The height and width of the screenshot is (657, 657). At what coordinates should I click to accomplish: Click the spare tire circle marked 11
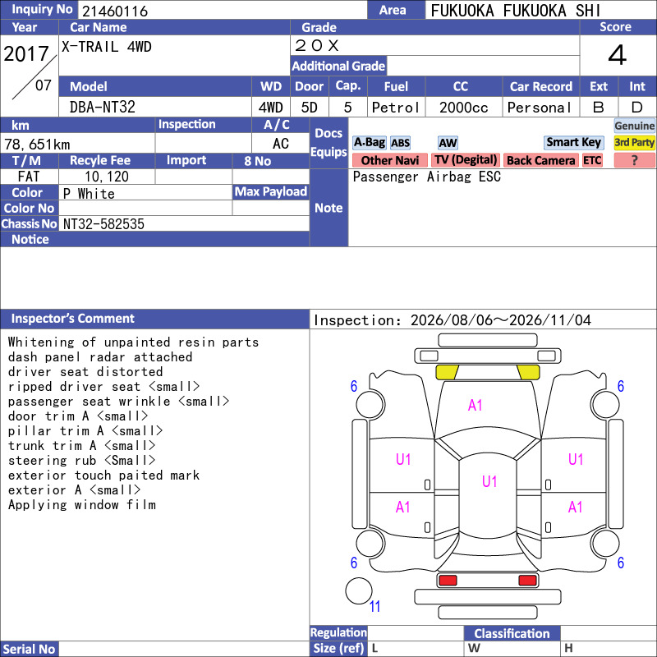coord(359,590)
